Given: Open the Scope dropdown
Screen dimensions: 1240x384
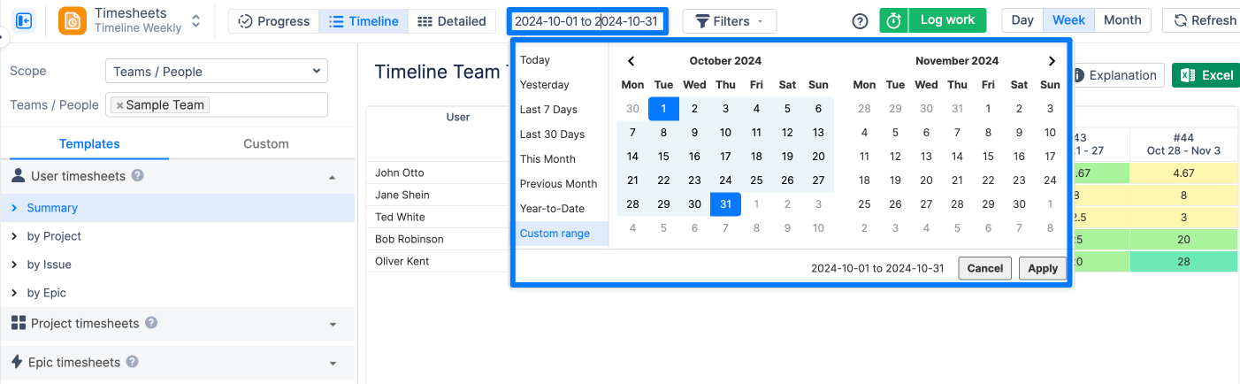Looking at the screenshot, I should 216,71.
